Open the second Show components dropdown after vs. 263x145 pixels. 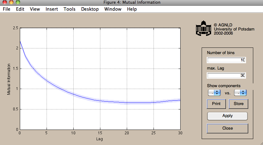[240, 92]
